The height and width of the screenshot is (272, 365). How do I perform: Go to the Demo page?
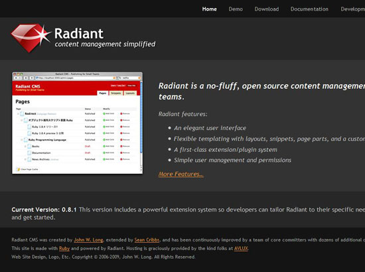click(x=236, y=9)
